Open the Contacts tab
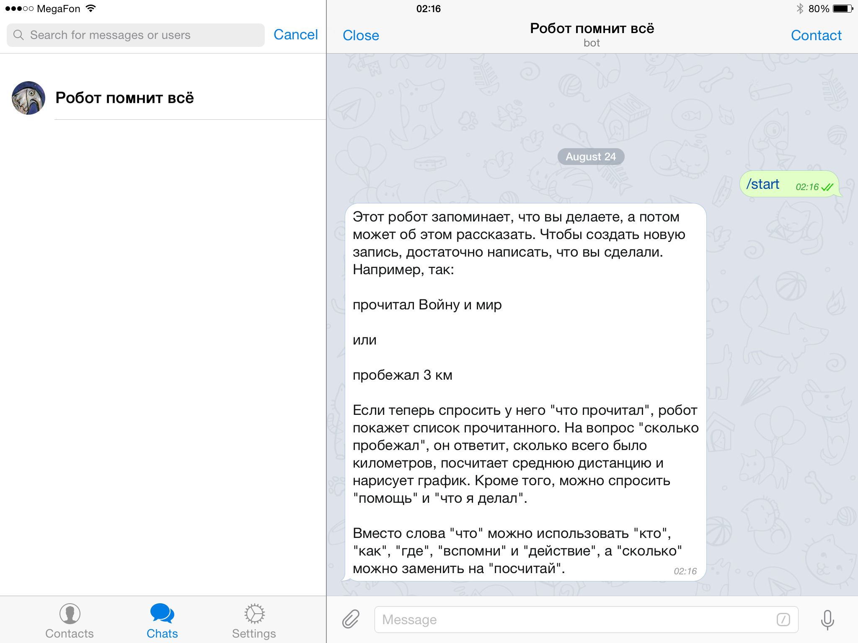Screen dimensions: 858x643 click(67, 619)
